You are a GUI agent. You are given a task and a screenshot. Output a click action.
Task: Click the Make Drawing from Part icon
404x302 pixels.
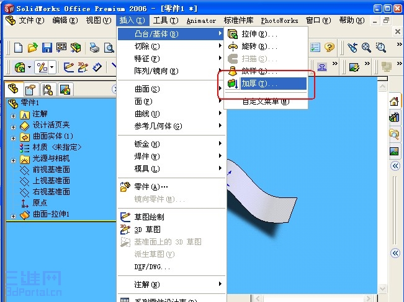click(x=61, y=48)
